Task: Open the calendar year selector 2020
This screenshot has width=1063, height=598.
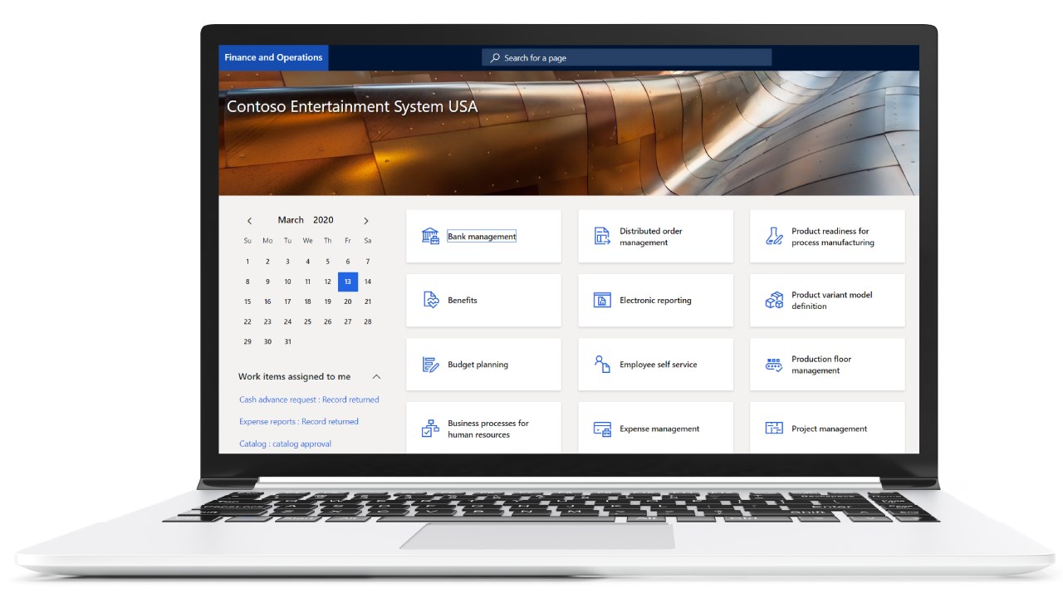Action: (x=323, y=220)
